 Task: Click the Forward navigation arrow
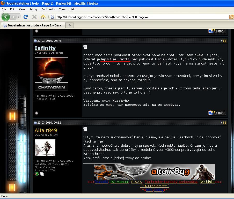tap(13, 17)
